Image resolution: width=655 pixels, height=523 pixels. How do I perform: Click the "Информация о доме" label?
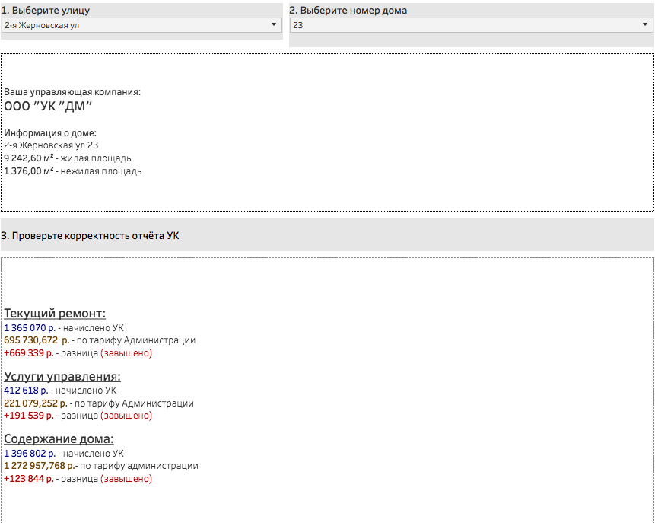(50, 133)
